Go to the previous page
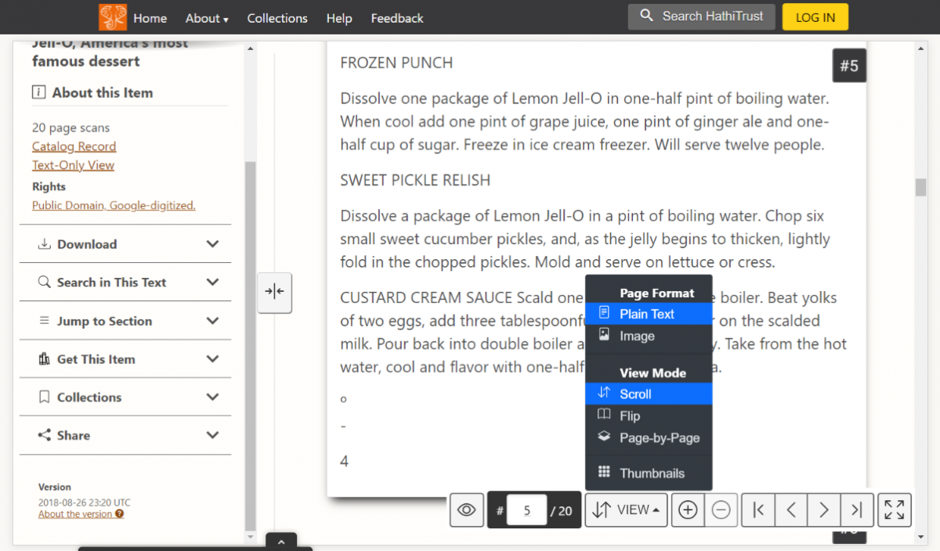 pyautogui.click(x=791, y=510)
